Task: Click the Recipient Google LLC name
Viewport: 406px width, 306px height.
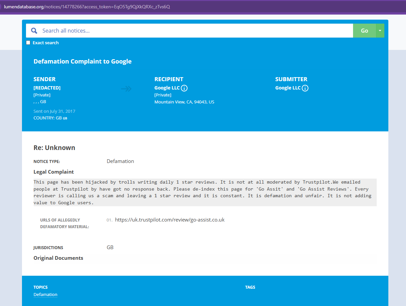Action: [167, 88]
